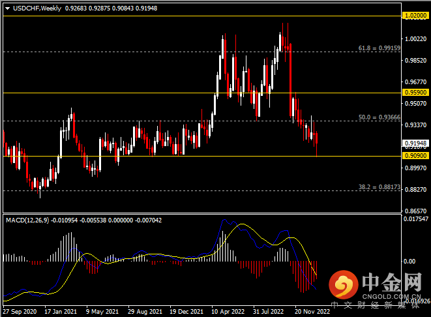
Task: Select the 0.90900 yellow price level label
Action: pos(416,156)
